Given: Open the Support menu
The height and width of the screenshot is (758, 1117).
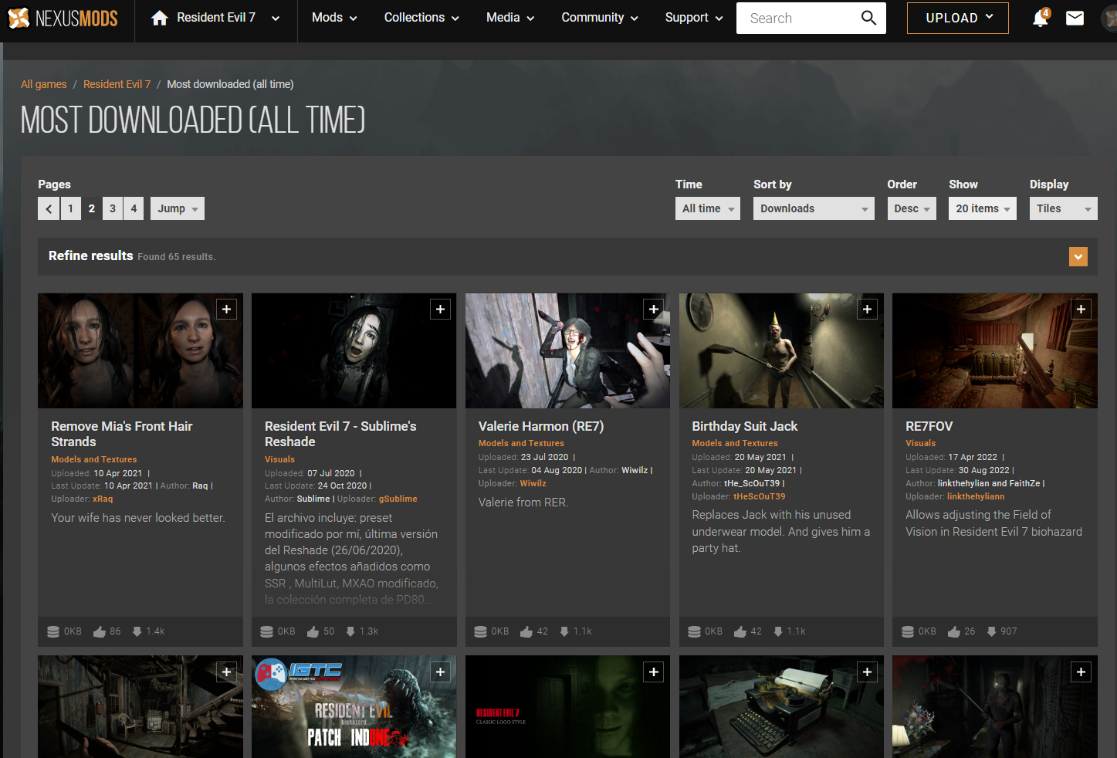Looking at the screenshot, I should [x=694, y=18].
